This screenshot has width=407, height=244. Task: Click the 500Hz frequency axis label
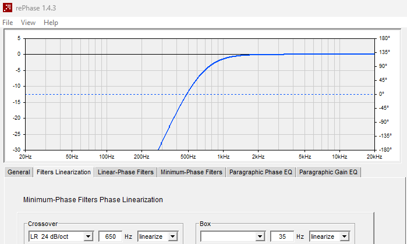point(188,157)
